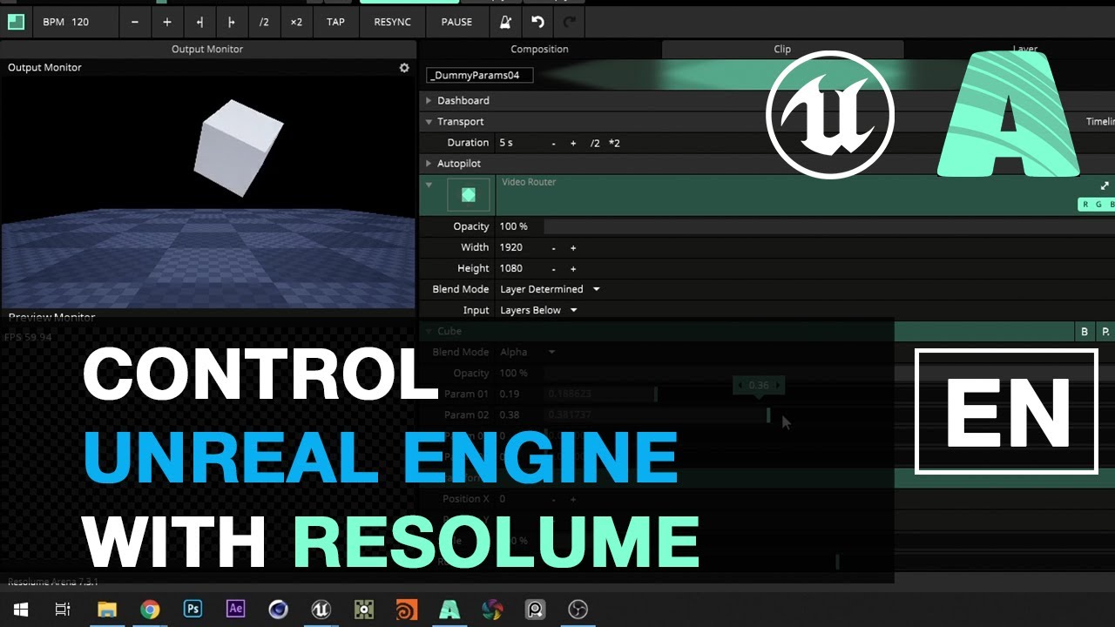Open the Cube Blend Mode Alpha dropdown
Image resolution: width=1115 pixels, height=627 pixels.
click(x=528, y=352)
